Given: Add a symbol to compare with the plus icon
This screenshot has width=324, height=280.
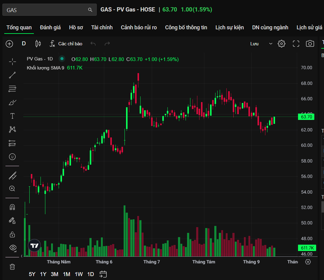Looking at the screenshot, I should point(9,44).
